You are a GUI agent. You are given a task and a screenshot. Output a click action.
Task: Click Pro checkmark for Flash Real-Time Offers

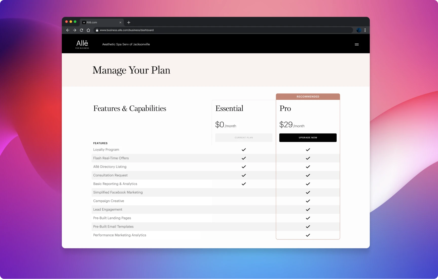coord(308,158)
